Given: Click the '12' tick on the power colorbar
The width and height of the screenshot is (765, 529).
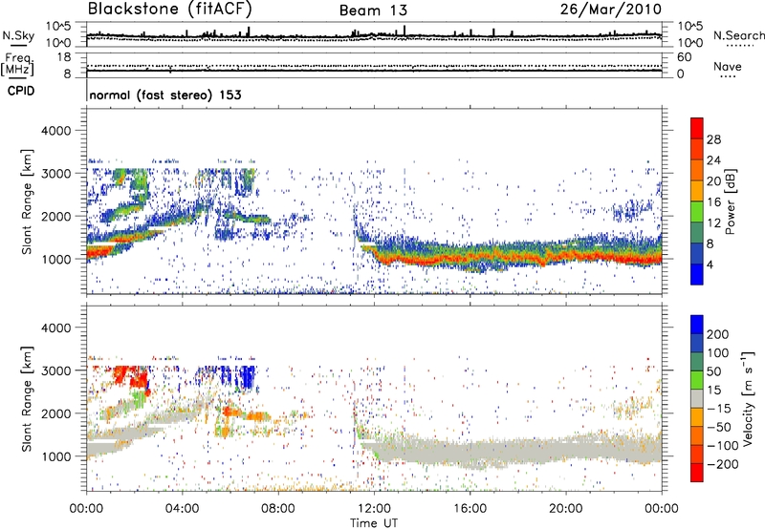Looking at the screenshot, I should pyautogui.click(x=713, y=223).
